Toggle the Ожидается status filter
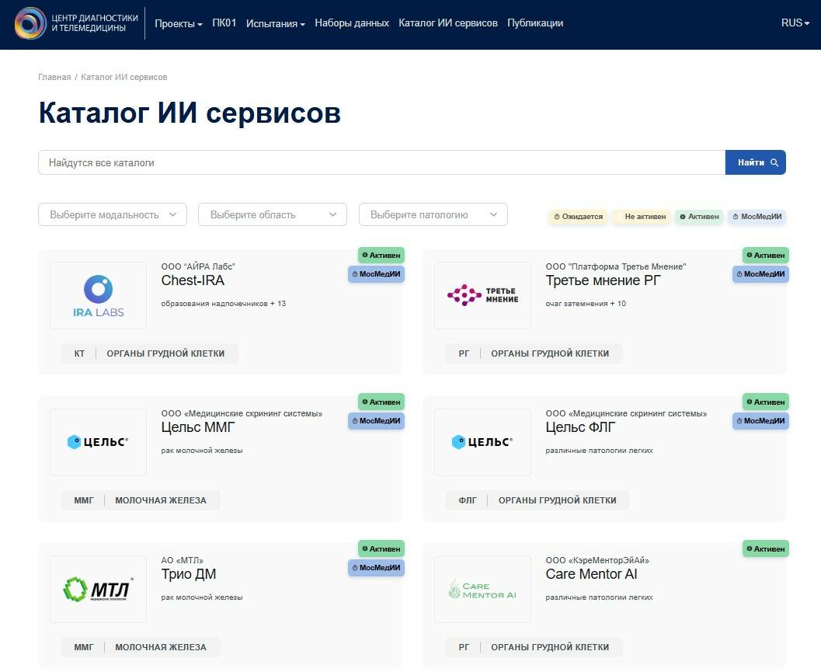This screenshot has width=821, height=672. (x=578, y=217)
